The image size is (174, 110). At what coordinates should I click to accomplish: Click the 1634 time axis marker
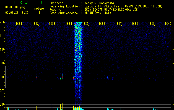pos(69,24)
